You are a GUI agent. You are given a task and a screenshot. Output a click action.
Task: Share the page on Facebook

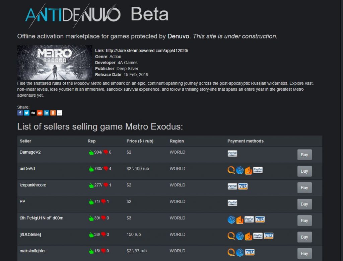pos(20,113)
